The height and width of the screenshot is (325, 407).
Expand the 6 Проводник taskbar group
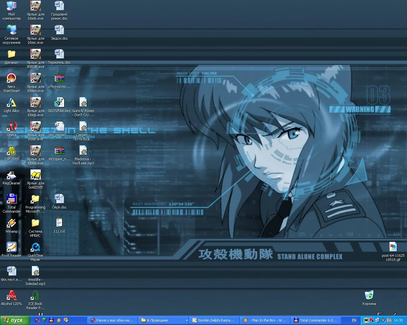[x=164, y=320]
